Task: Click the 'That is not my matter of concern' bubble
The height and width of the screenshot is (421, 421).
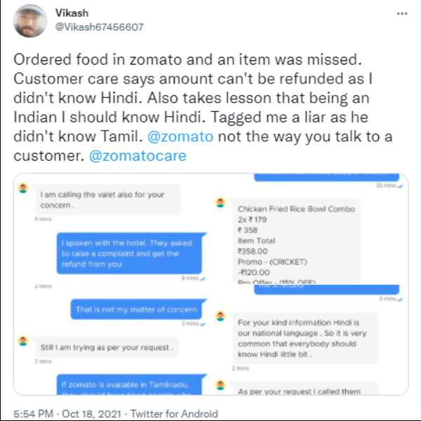Action: tap(135, 309)
